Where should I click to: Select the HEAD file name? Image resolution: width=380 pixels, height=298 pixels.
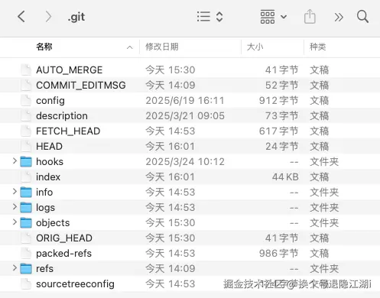pyautogui.click(x=49, y=147)
